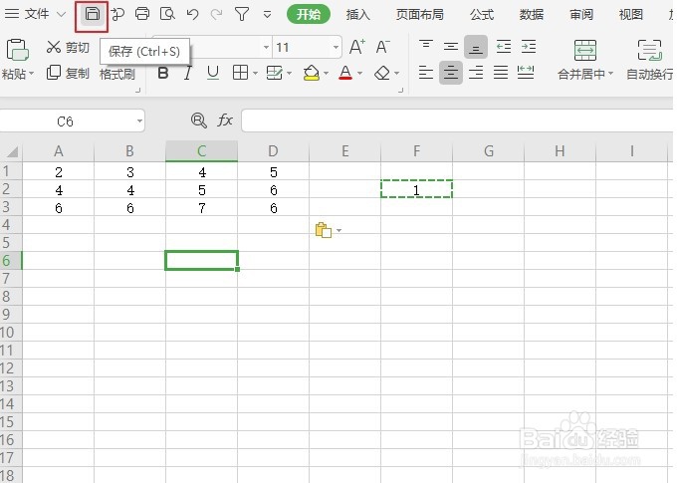This screenshot has width=677, height=483.
Task: Go to the 公式 tab
Action: coord(482,14)
